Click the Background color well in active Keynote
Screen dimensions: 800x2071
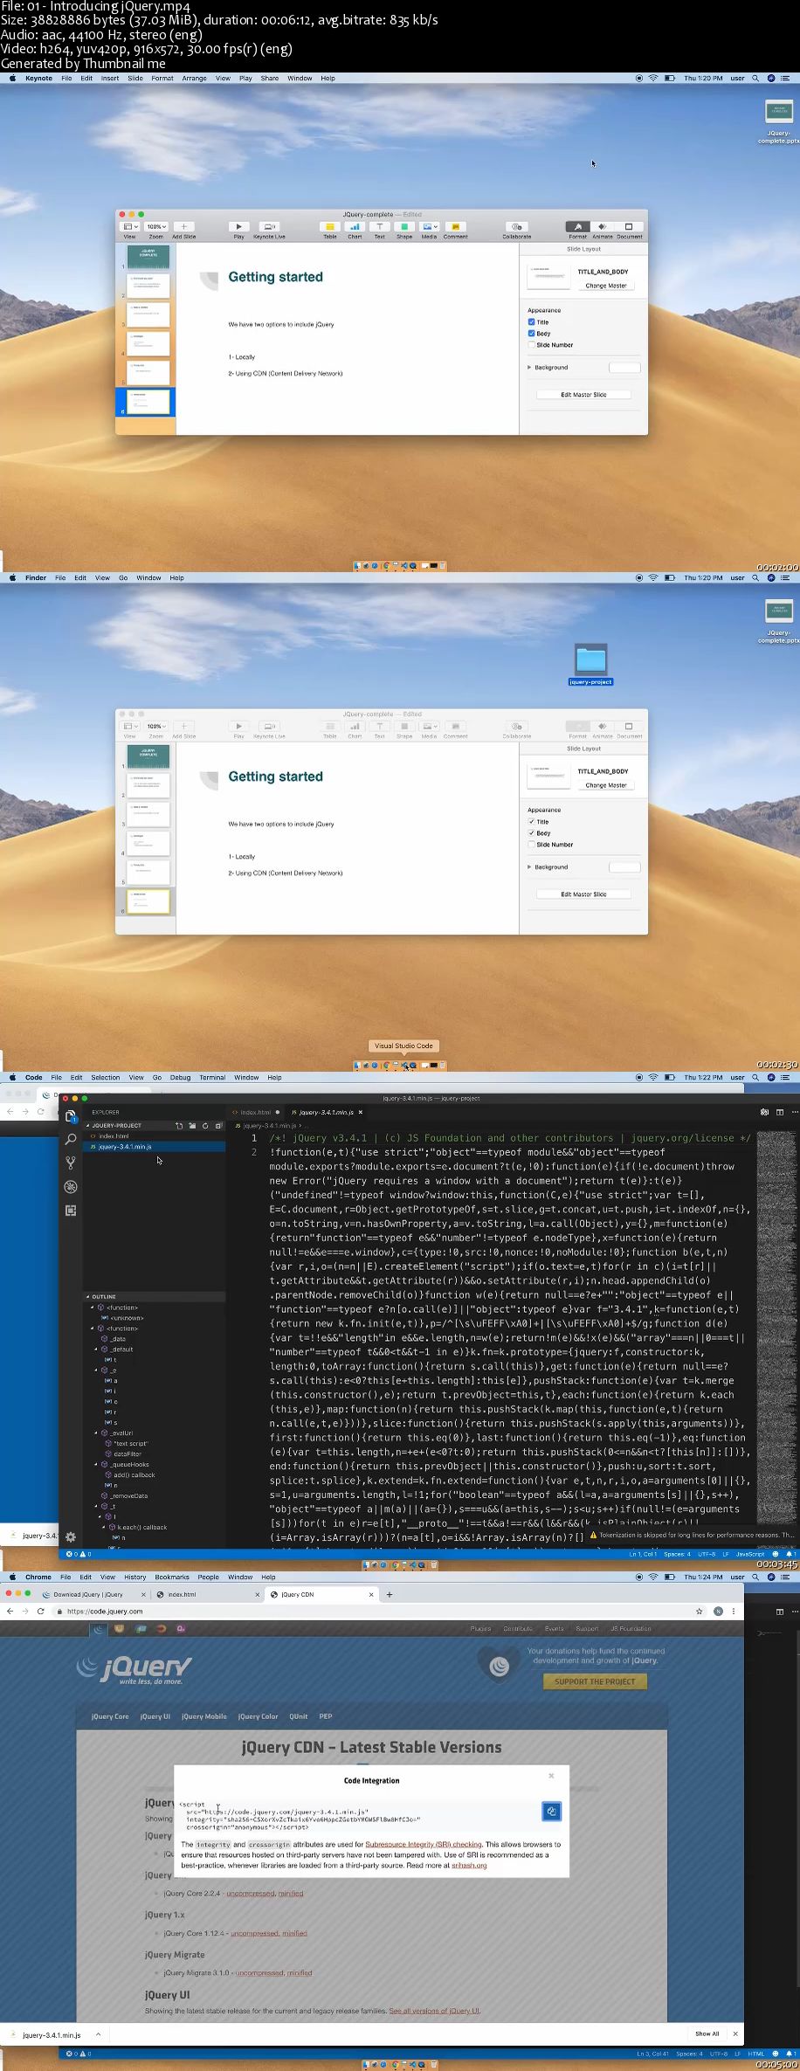click(x=624, y=368)
